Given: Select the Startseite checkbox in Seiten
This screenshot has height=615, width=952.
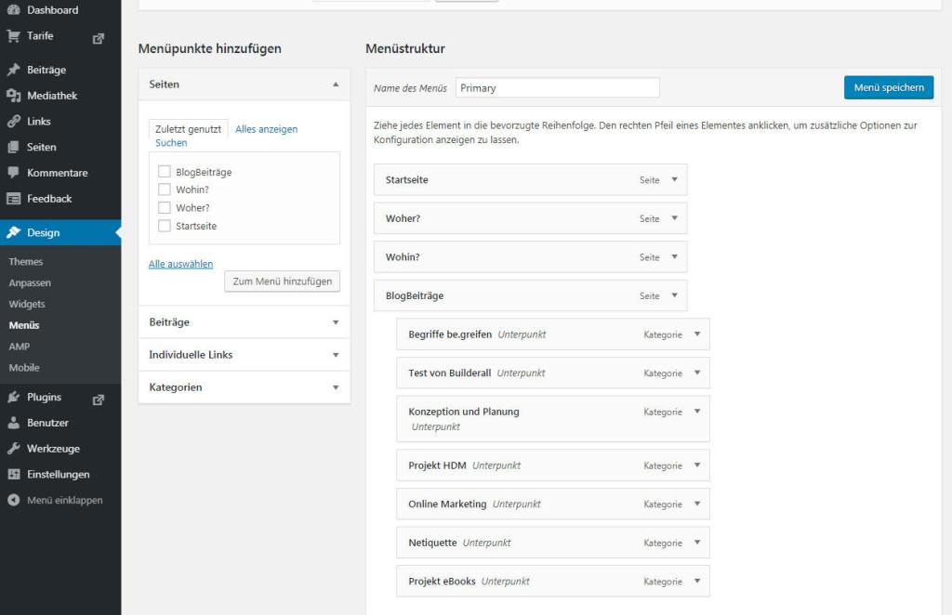Looking at the screenshot, I should 165,226.
